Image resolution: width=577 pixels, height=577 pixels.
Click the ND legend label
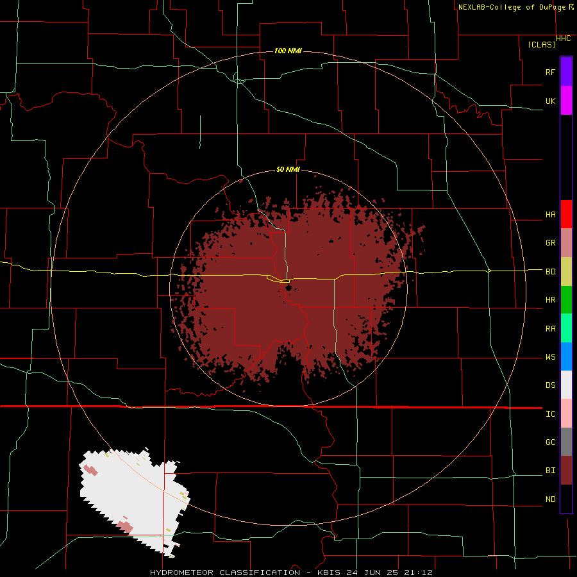tap(551, 499)
